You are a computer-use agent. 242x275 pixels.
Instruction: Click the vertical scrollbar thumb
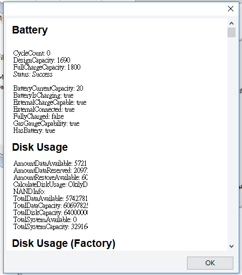(231, 32)
